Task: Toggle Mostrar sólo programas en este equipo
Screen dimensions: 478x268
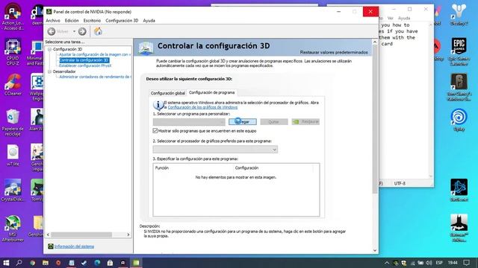Action: [155, 131]
